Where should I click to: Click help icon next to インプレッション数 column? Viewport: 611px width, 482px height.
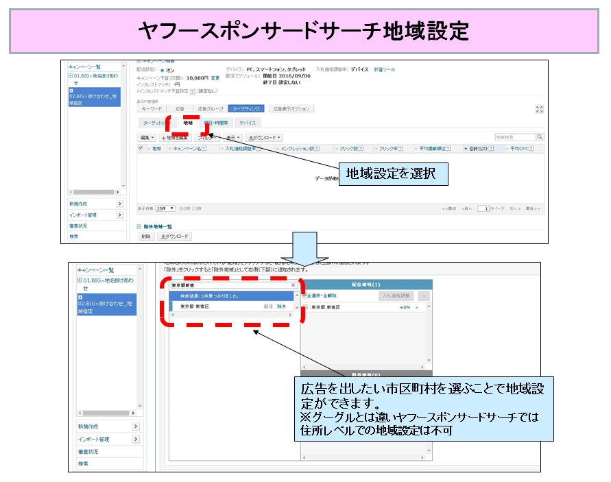317,149
